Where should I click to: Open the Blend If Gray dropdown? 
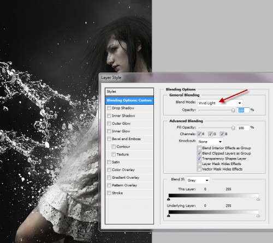coord(198,180)
